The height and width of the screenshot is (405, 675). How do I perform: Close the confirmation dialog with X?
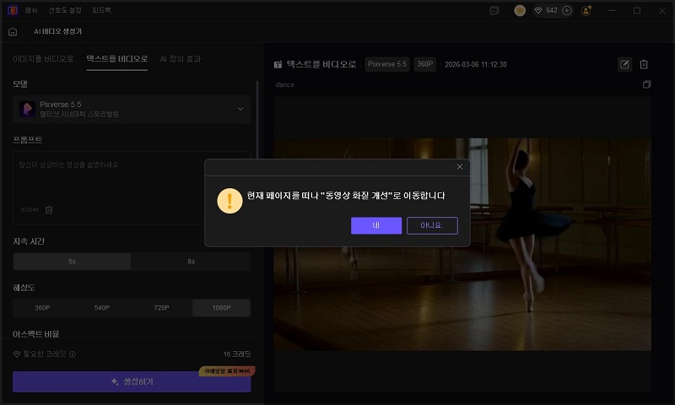pos(459,166)
